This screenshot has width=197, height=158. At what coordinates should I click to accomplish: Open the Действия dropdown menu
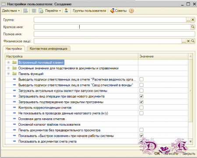pos(11,10)
